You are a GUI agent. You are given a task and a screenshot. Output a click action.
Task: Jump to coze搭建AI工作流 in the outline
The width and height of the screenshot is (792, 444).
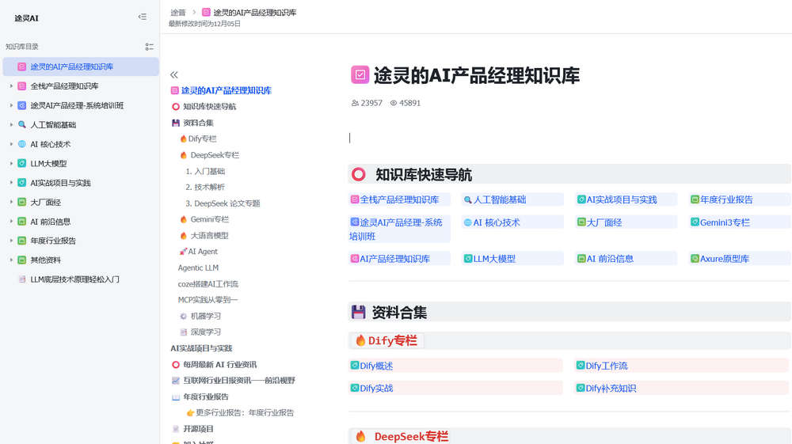click(208, 283)
